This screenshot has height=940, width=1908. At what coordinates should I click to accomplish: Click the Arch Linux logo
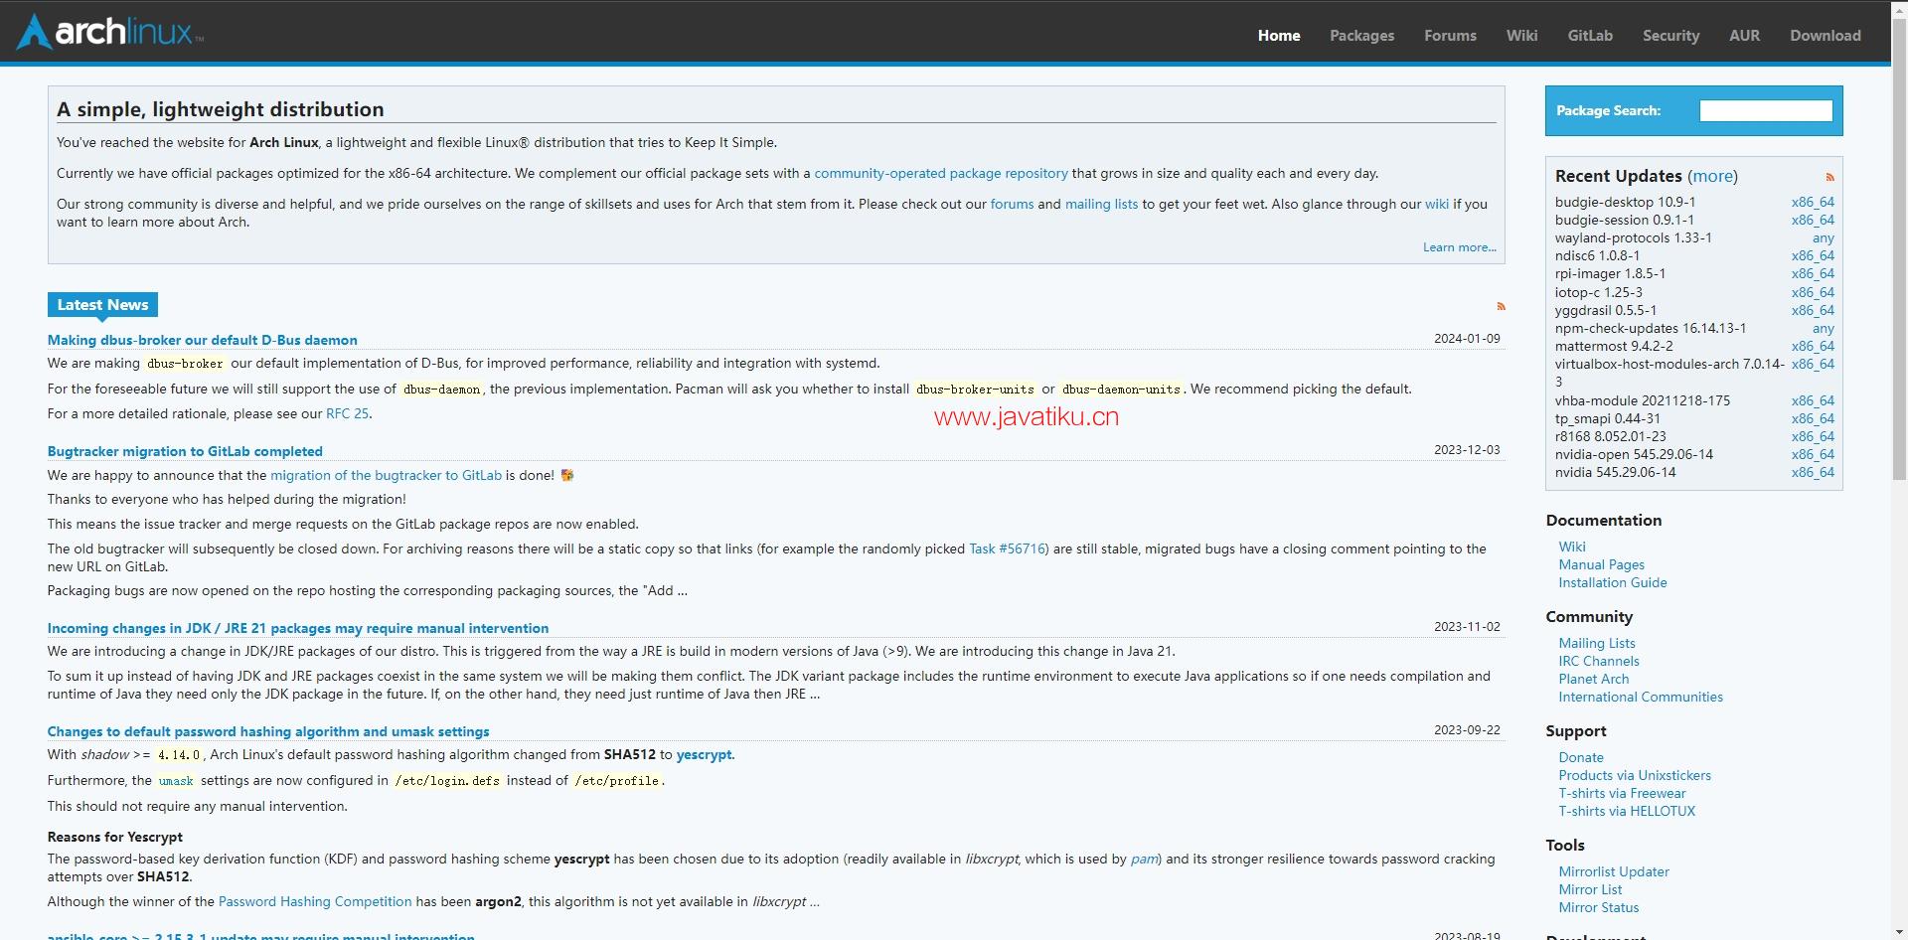(109, 32)
